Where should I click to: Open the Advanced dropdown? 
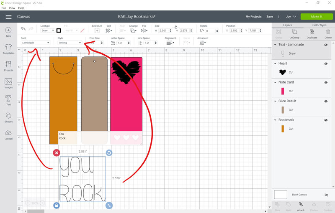pos(203,43)
